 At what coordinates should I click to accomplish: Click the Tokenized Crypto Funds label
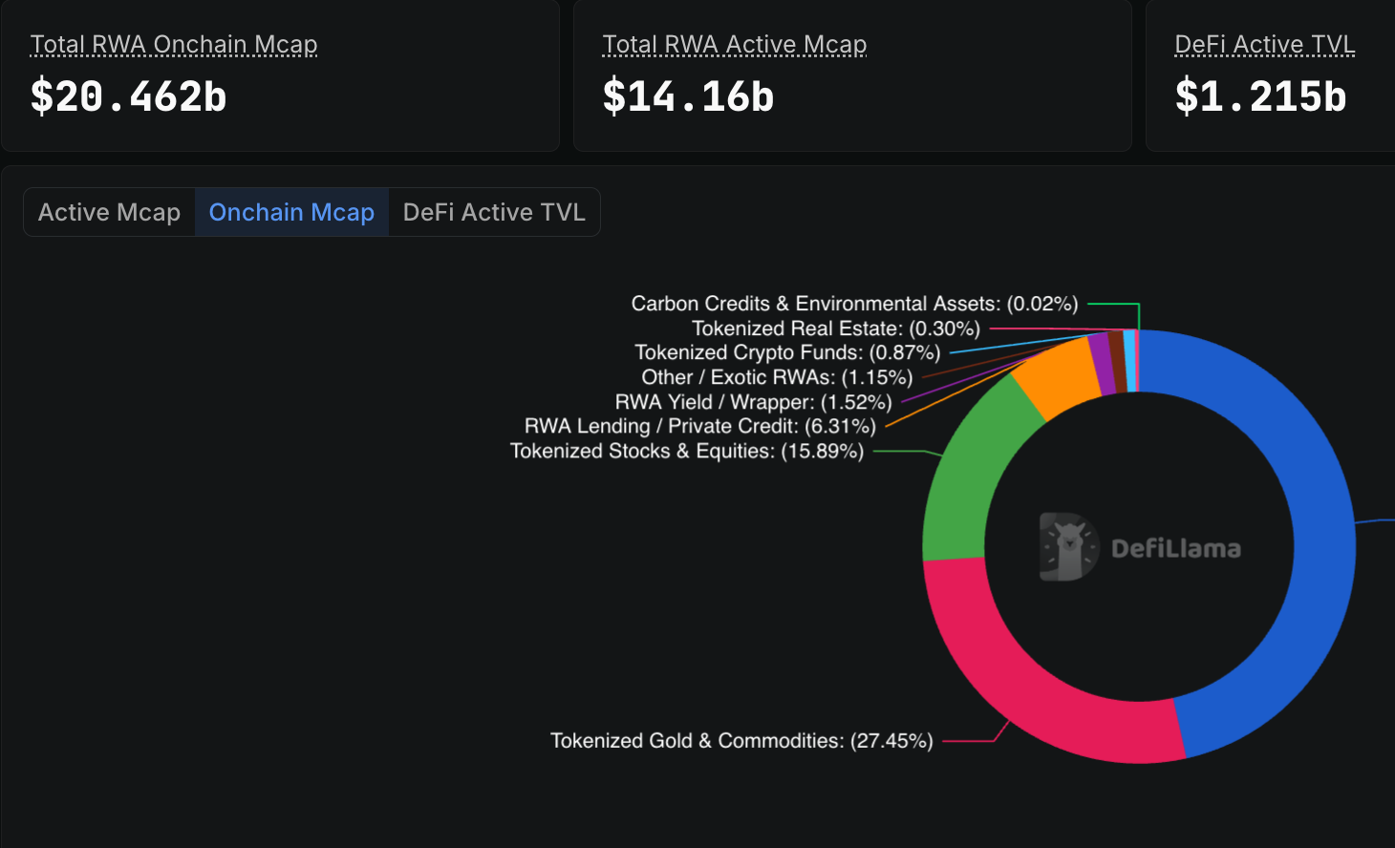tap(788, 353)
